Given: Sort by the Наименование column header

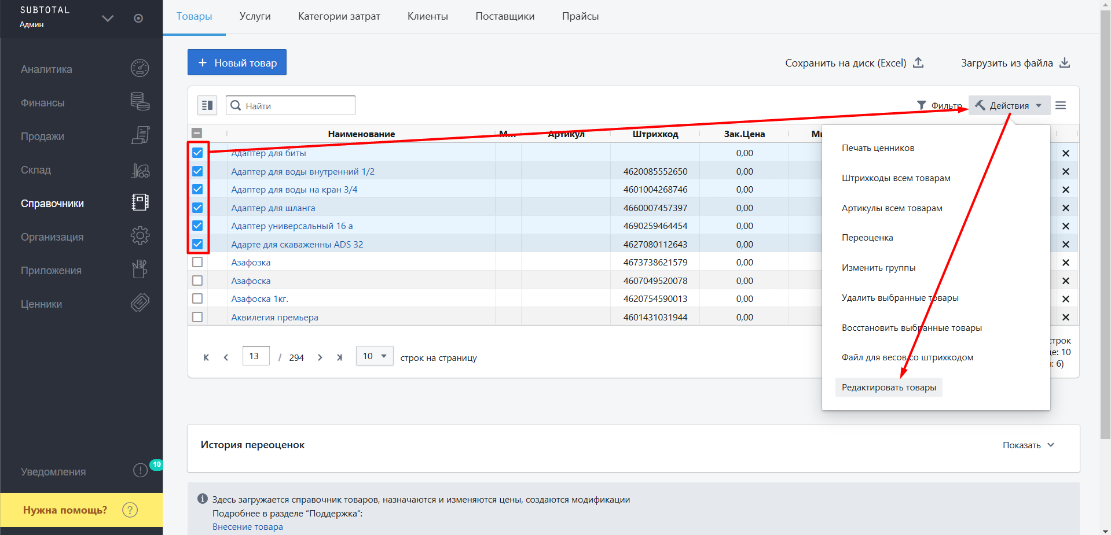Looking at the screenshot, I should [361, 134].
